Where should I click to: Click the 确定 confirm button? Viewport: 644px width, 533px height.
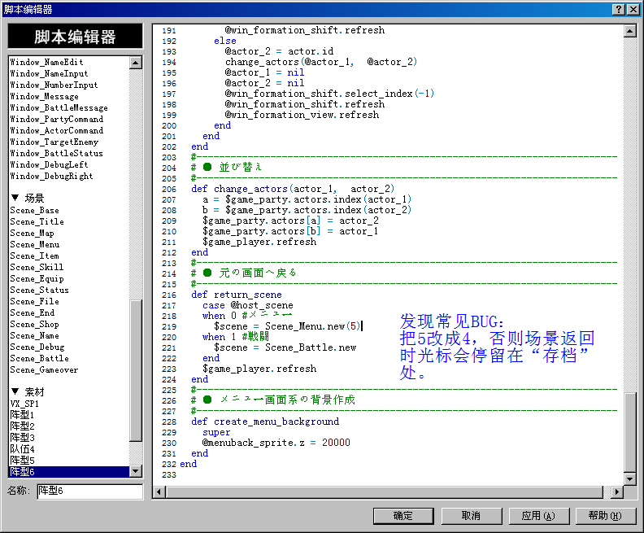coord(403,516)
